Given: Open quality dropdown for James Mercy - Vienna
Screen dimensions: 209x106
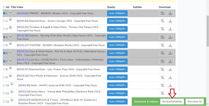Looking at the screenshot, I should (117, 93).
